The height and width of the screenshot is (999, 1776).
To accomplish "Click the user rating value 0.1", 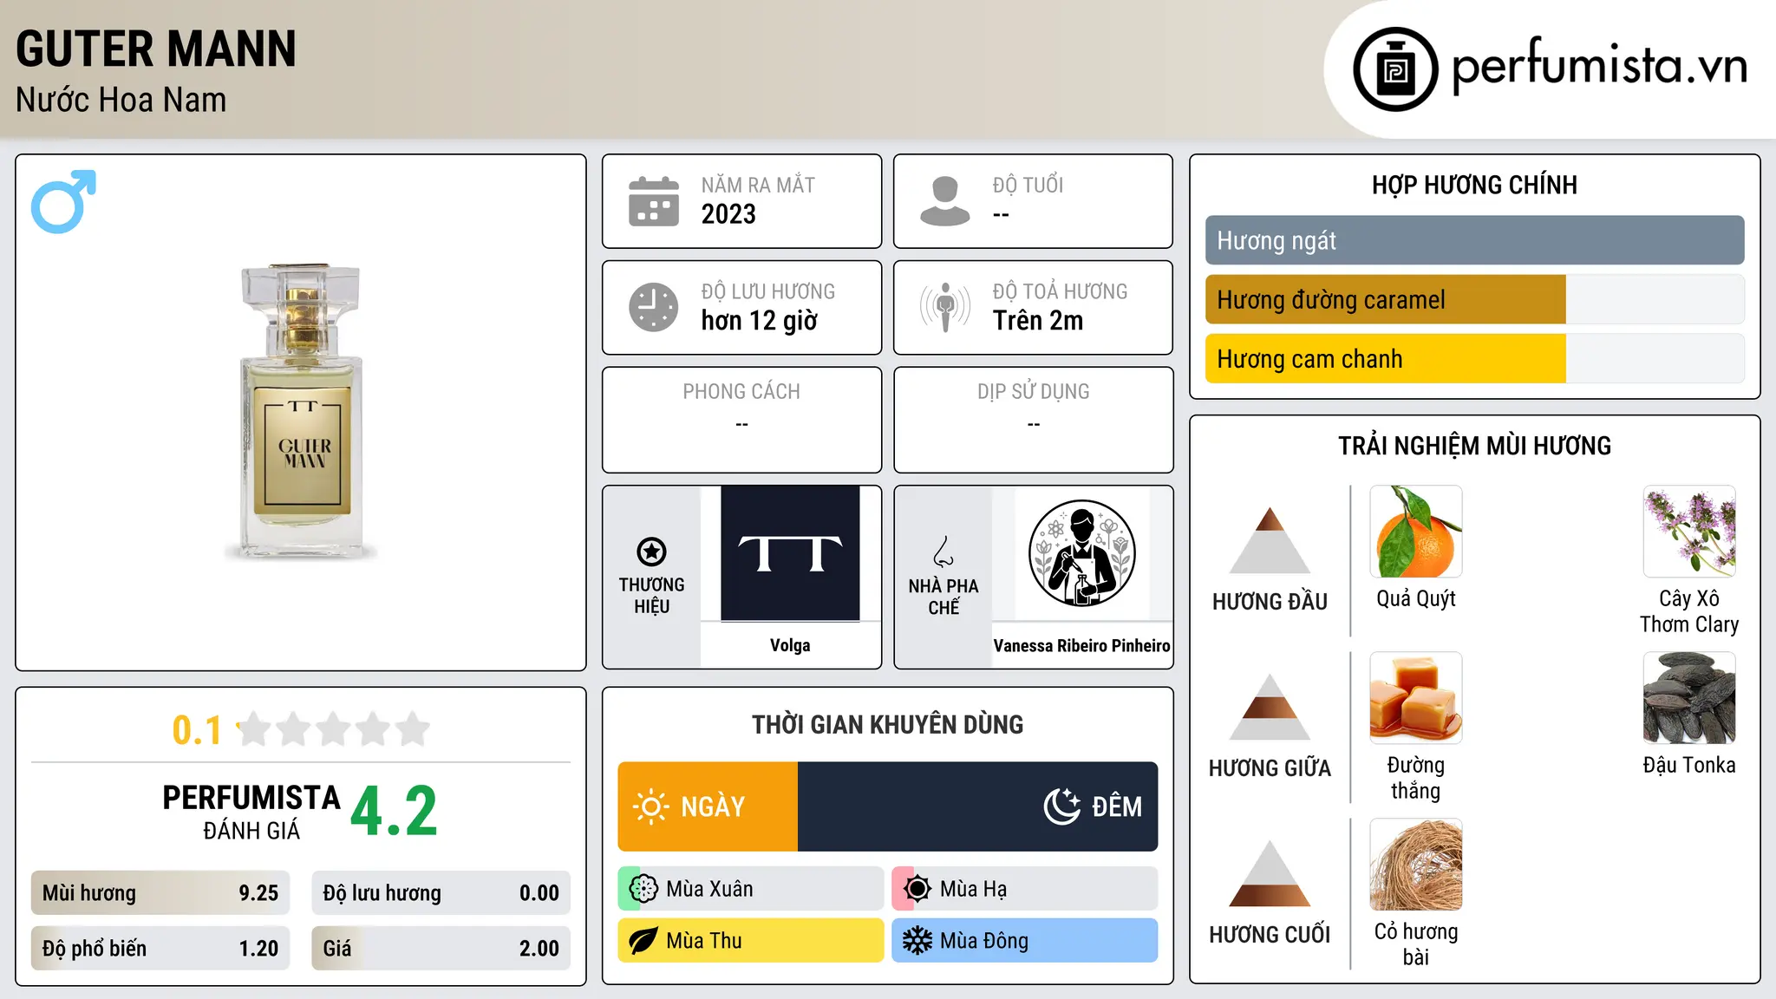I will [x=197, y=730].
